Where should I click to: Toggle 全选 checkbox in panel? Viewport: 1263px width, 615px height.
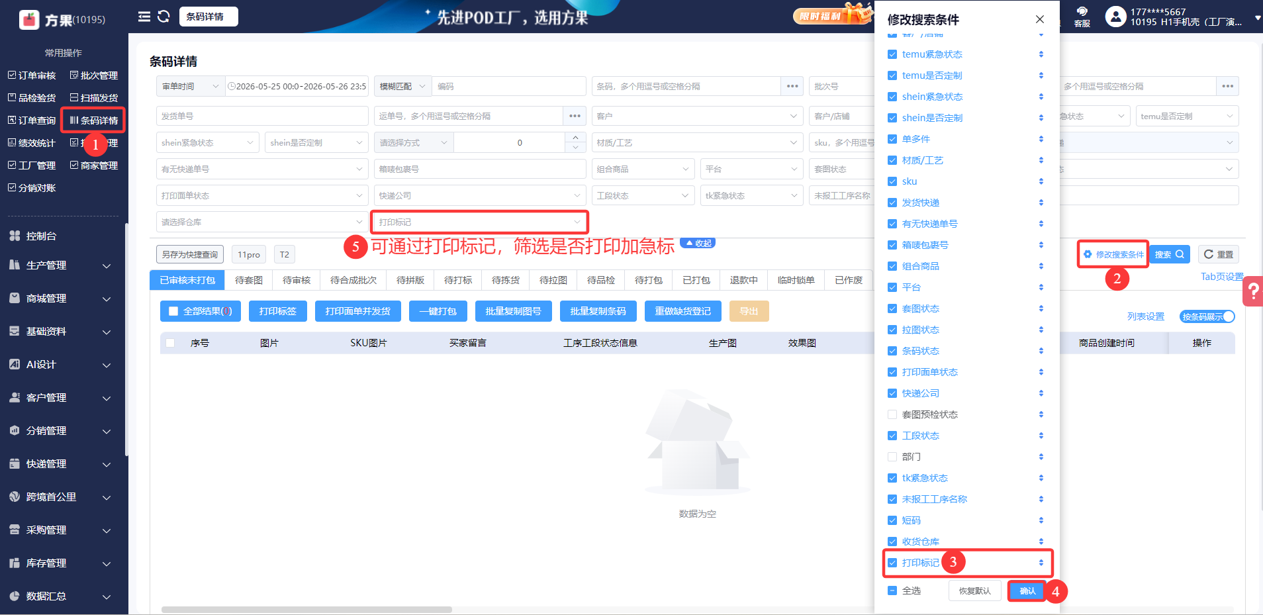892,591
